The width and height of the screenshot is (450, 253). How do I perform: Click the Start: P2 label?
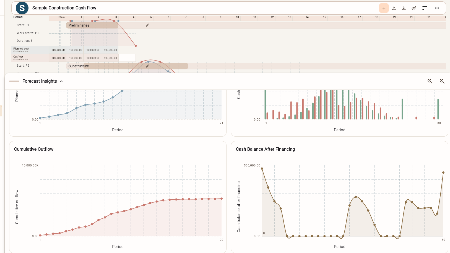point(23,66)
